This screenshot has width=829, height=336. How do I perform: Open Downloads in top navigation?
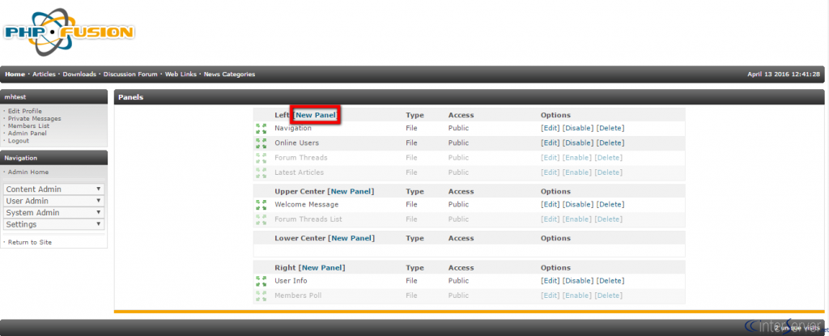[79, 74]
